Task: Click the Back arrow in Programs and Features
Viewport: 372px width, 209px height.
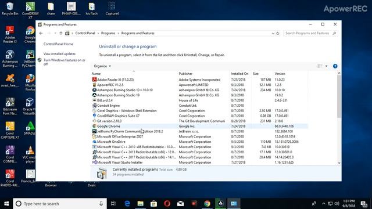Action: click(41, 34)
